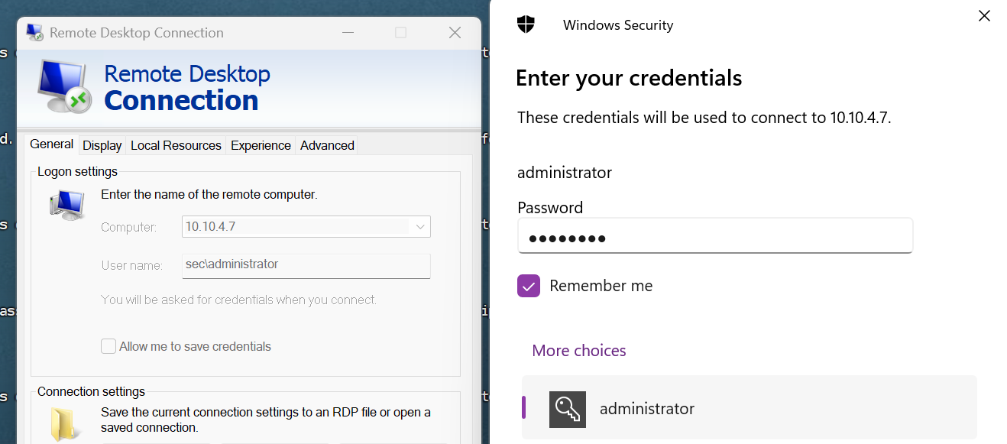Click the Remote Desktop Connection title bar icon

(34, 33)
